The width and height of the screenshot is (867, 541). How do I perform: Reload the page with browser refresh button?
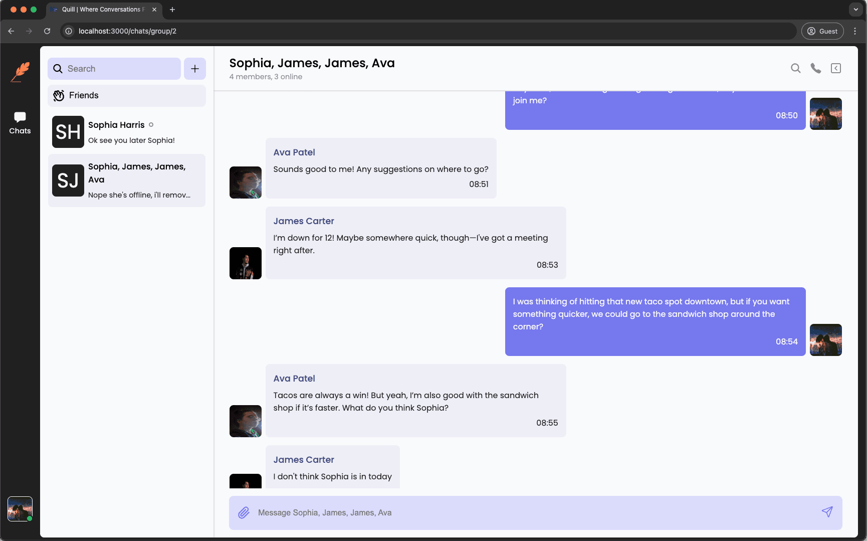(47, 31)
